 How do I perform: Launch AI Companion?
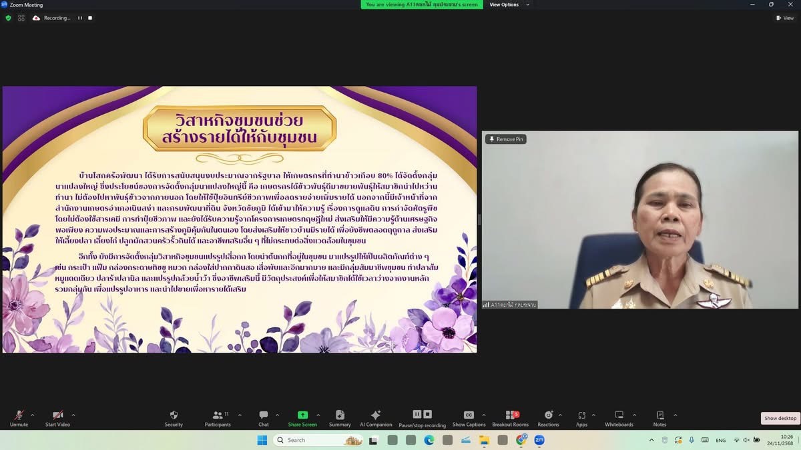click(376, 415)
